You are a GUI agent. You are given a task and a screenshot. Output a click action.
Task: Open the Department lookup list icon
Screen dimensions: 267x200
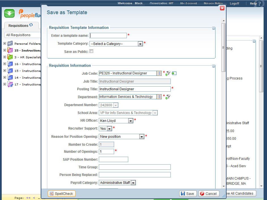159,97
